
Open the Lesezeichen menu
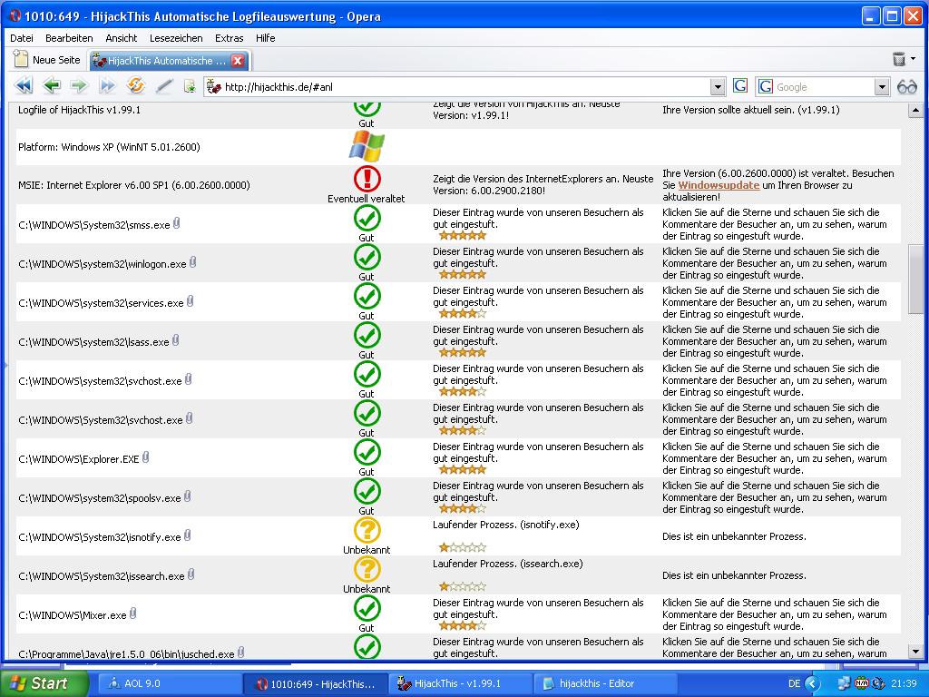[176, 38]
